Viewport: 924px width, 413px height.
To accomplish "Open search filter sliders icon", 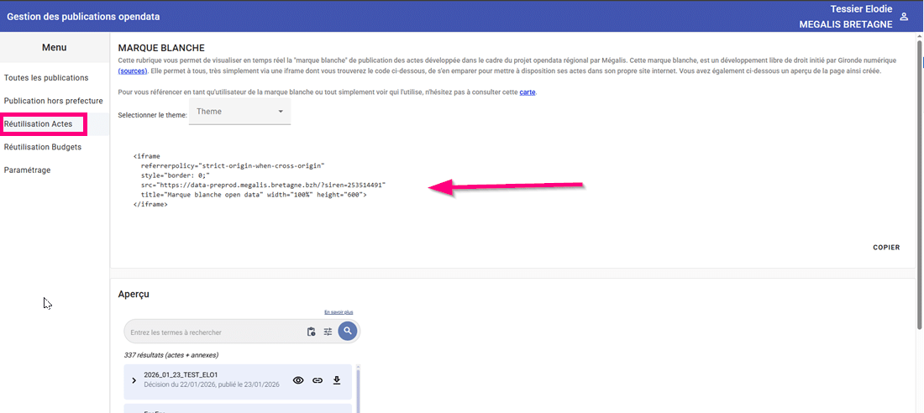I will point(328,332).
